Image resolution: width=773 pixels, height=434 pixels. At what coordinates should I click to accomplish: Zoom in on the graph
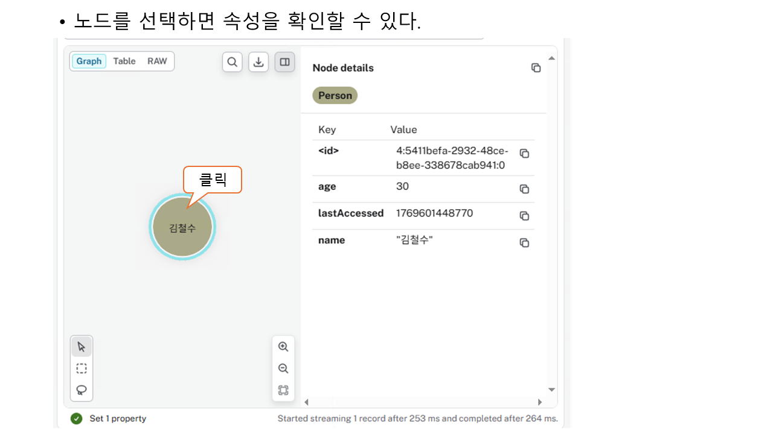pyautogui.click(x=283, y=347)
